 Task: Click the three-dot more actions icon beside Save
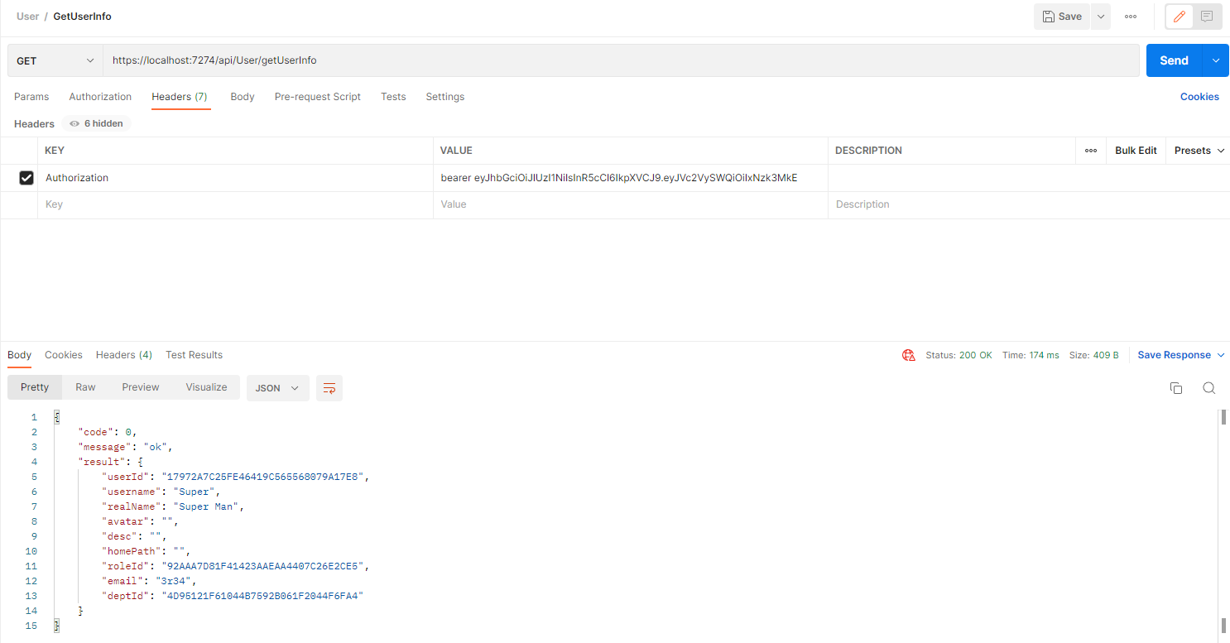(1130, 17)
